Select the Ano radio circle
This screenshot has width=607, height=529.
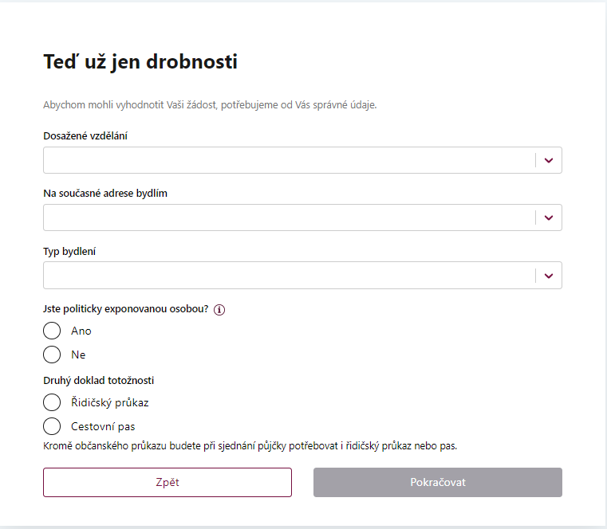(52, 331)
